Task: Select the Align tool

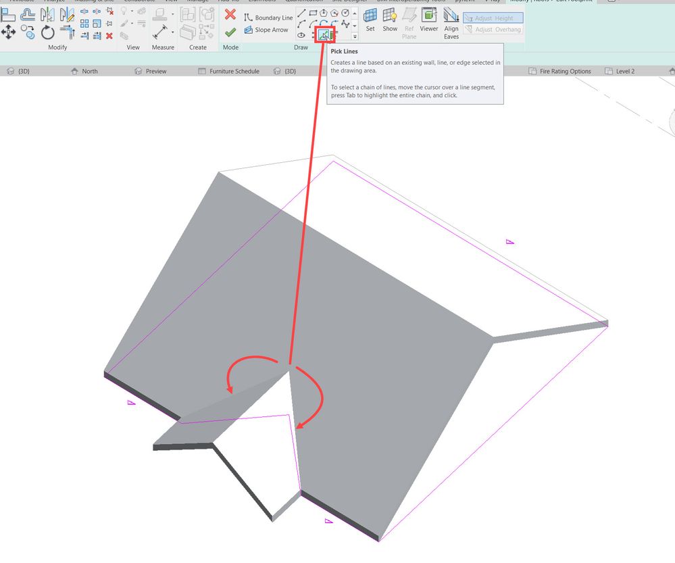Action: (7, 14)
